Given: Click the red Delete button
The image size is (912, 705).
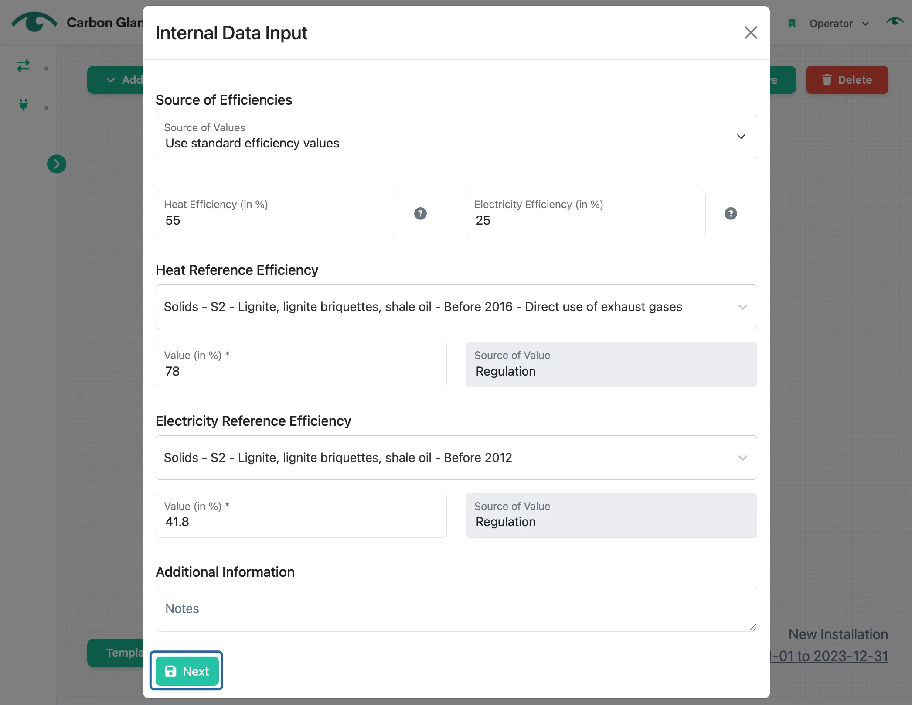Looking at the screenshot, I should click(x=847, y=80).
